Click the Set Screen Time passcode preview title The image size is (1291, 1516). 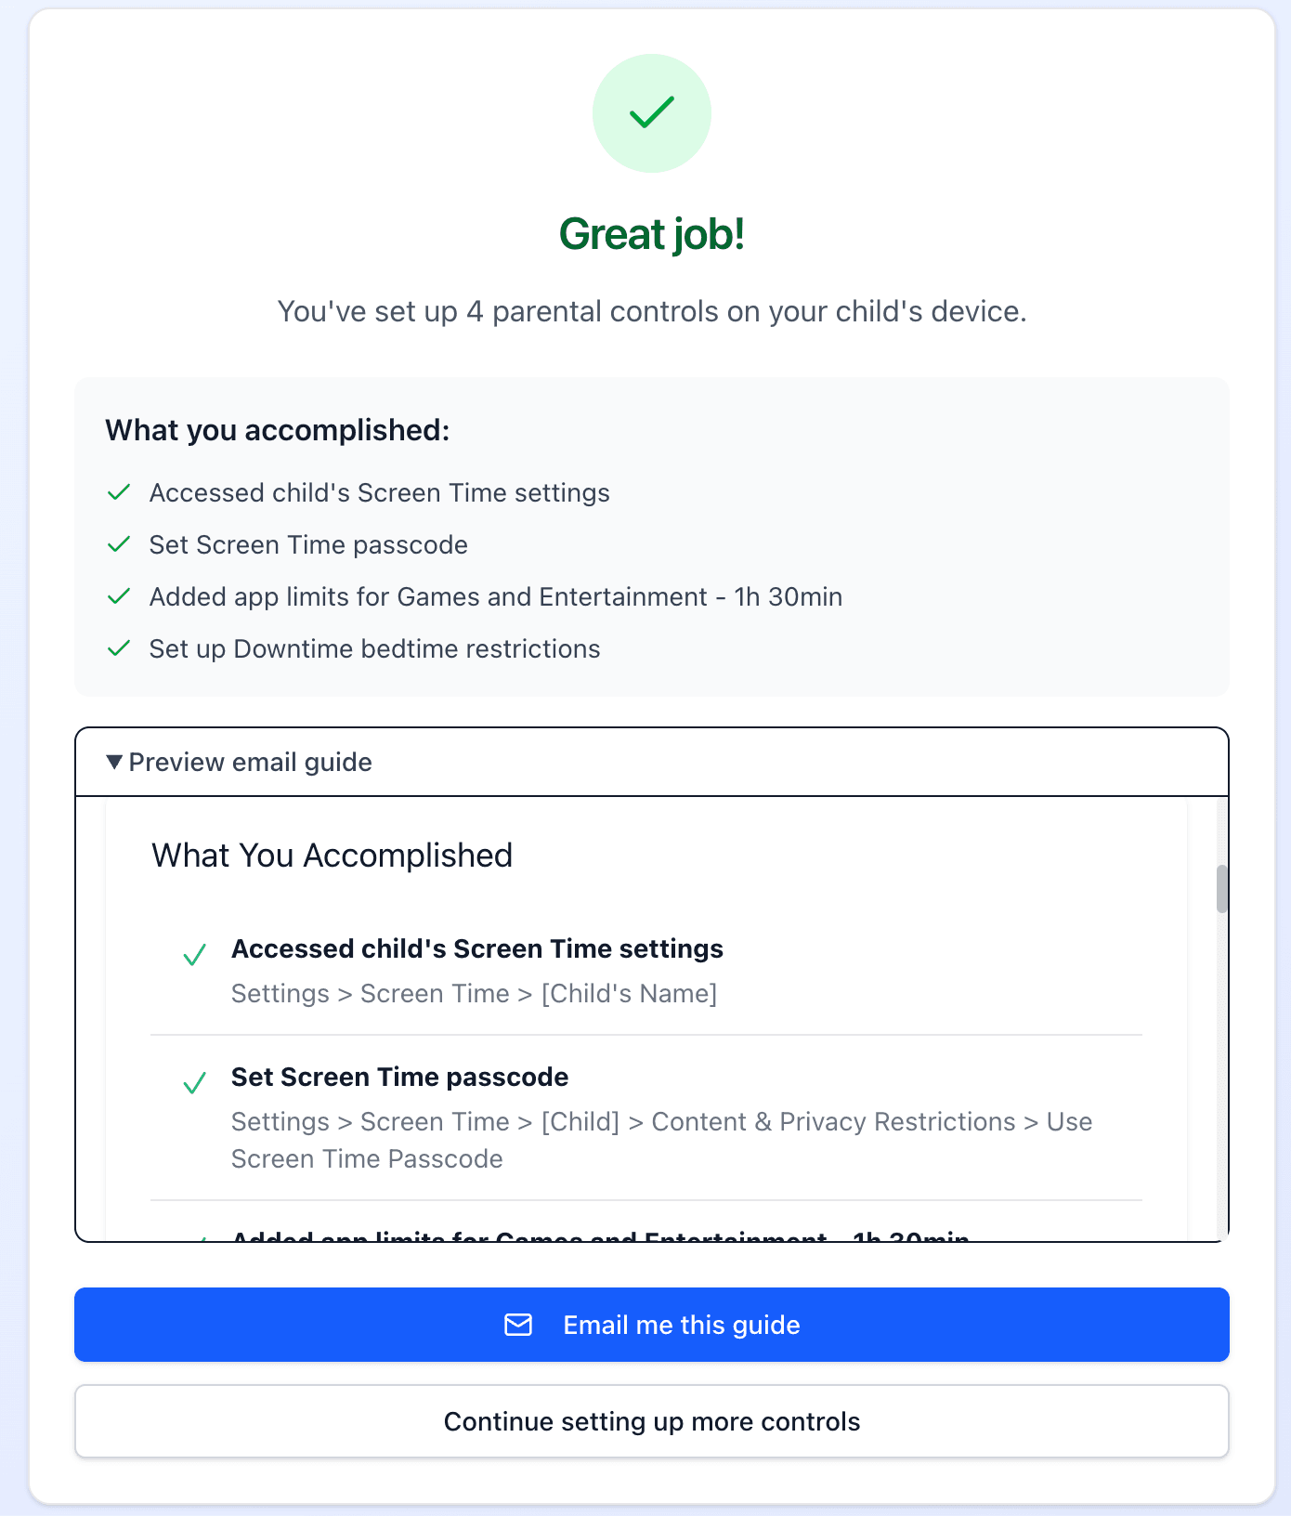click(399, 1077)
